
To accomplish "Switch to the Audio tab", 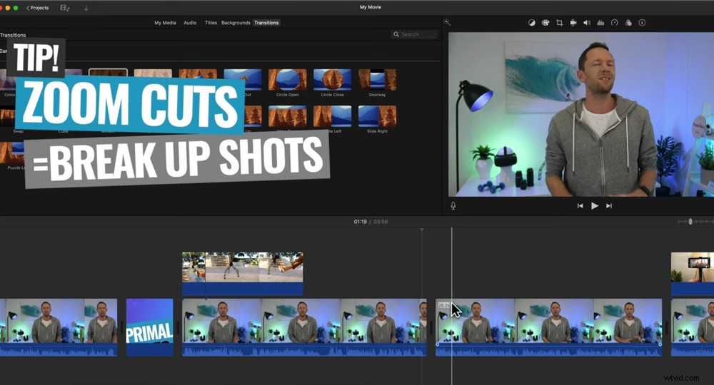I will point(190,23).
